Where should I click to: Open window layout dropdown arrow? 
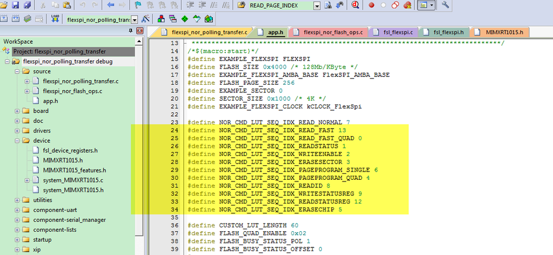(x=432, y=6)
